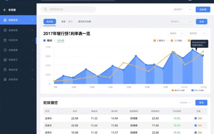This screenshot has height=134, width=214.
Task: Click the stacked-list icon of the last sidebar item
Action: point(5,80)
